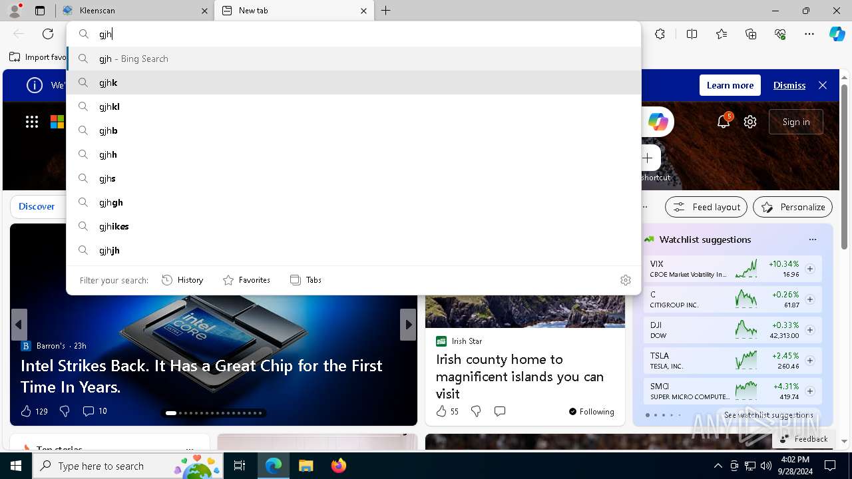
Task: Filter search by Favorites
Action: click(246, 280)
